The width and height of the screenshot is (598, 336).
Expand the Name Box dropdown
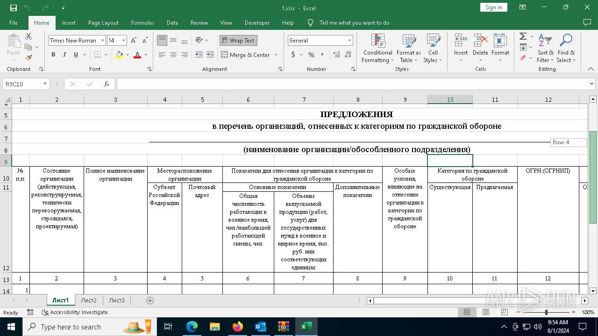pos(45,84)
